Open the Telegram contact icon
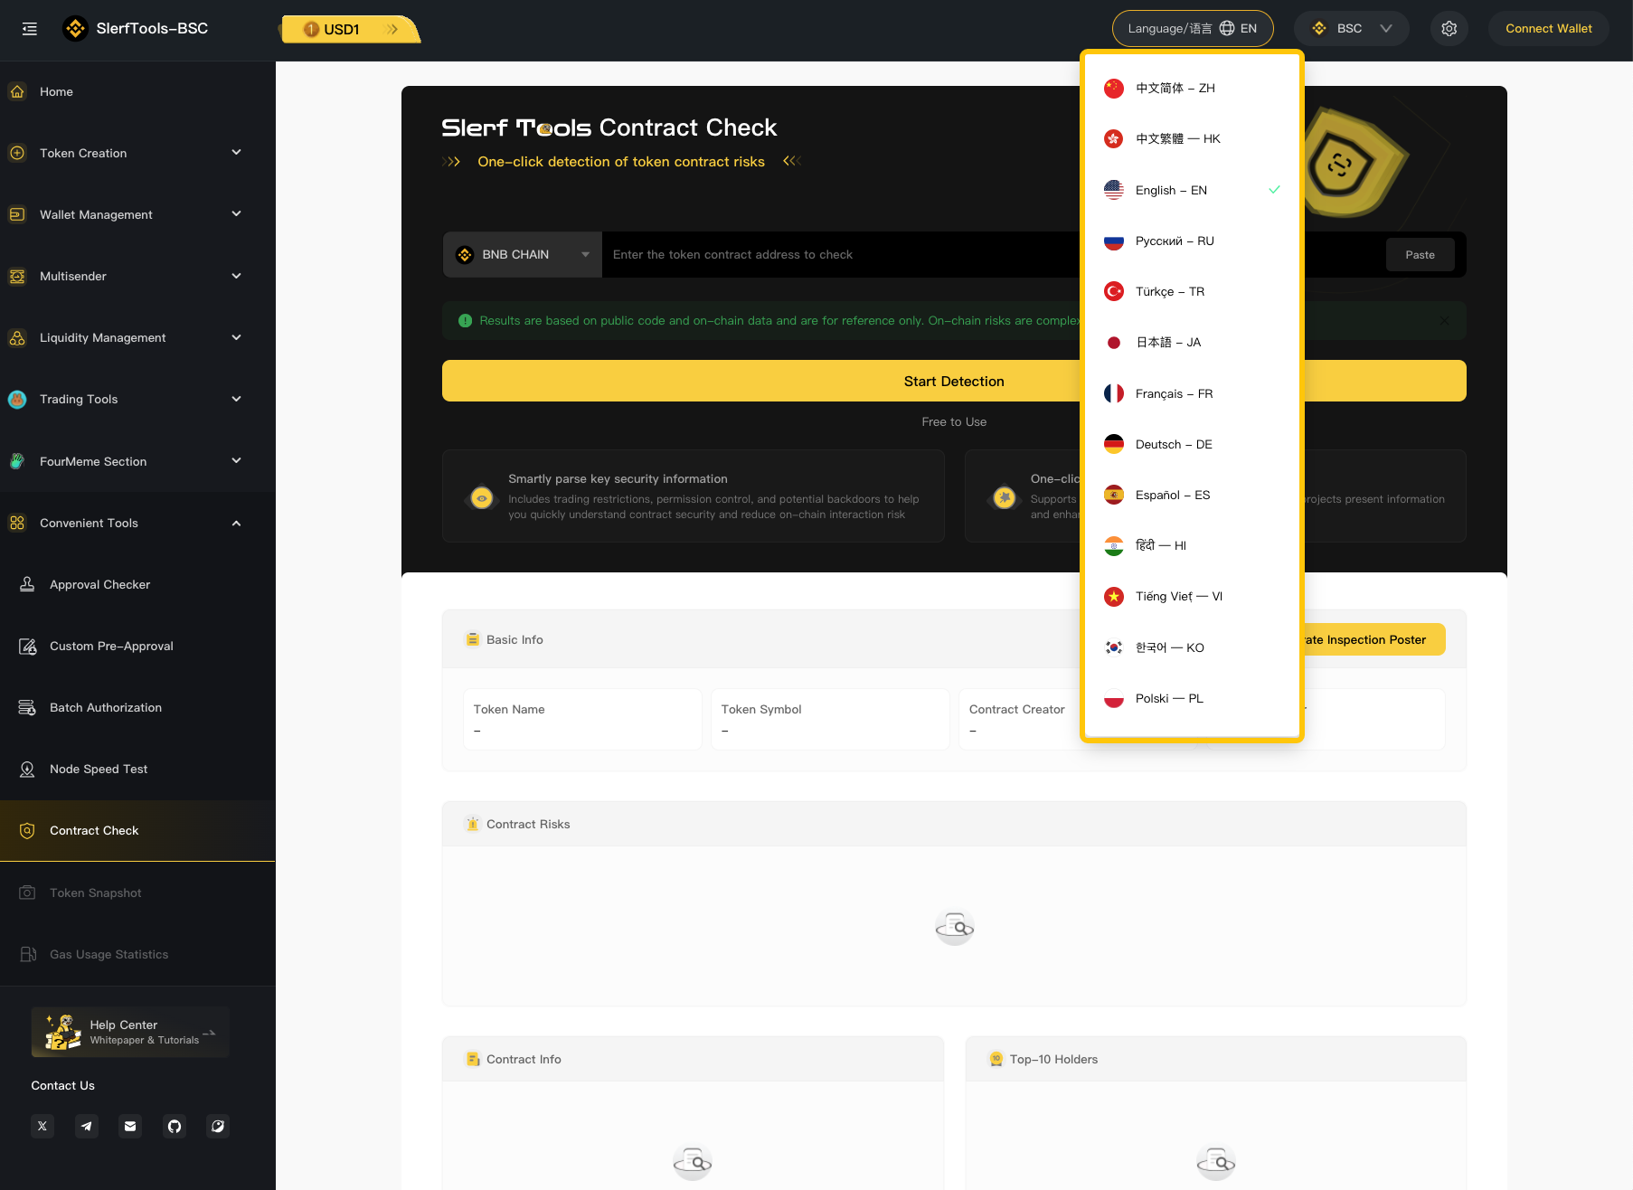1633x1190 pixels. pos(87,1126)
